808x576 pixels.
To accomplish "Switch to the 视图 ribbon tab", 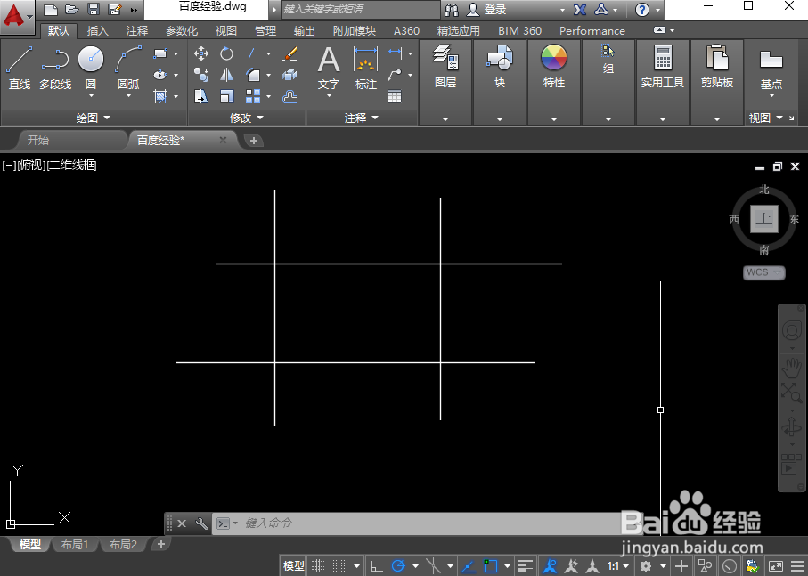I will click(225, 31).
